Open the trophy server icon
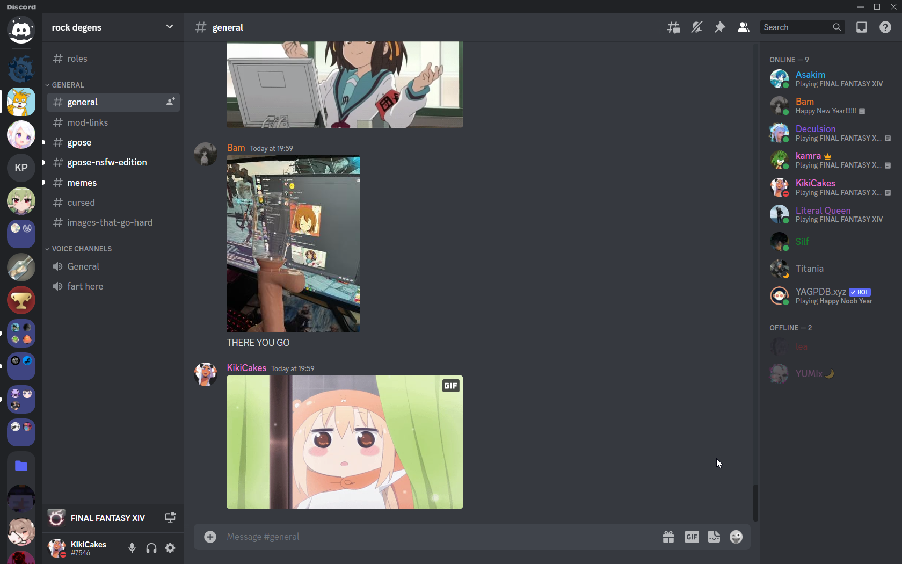Image resolution: width=902 pixels, height=564 pixels. coord(21,300)
